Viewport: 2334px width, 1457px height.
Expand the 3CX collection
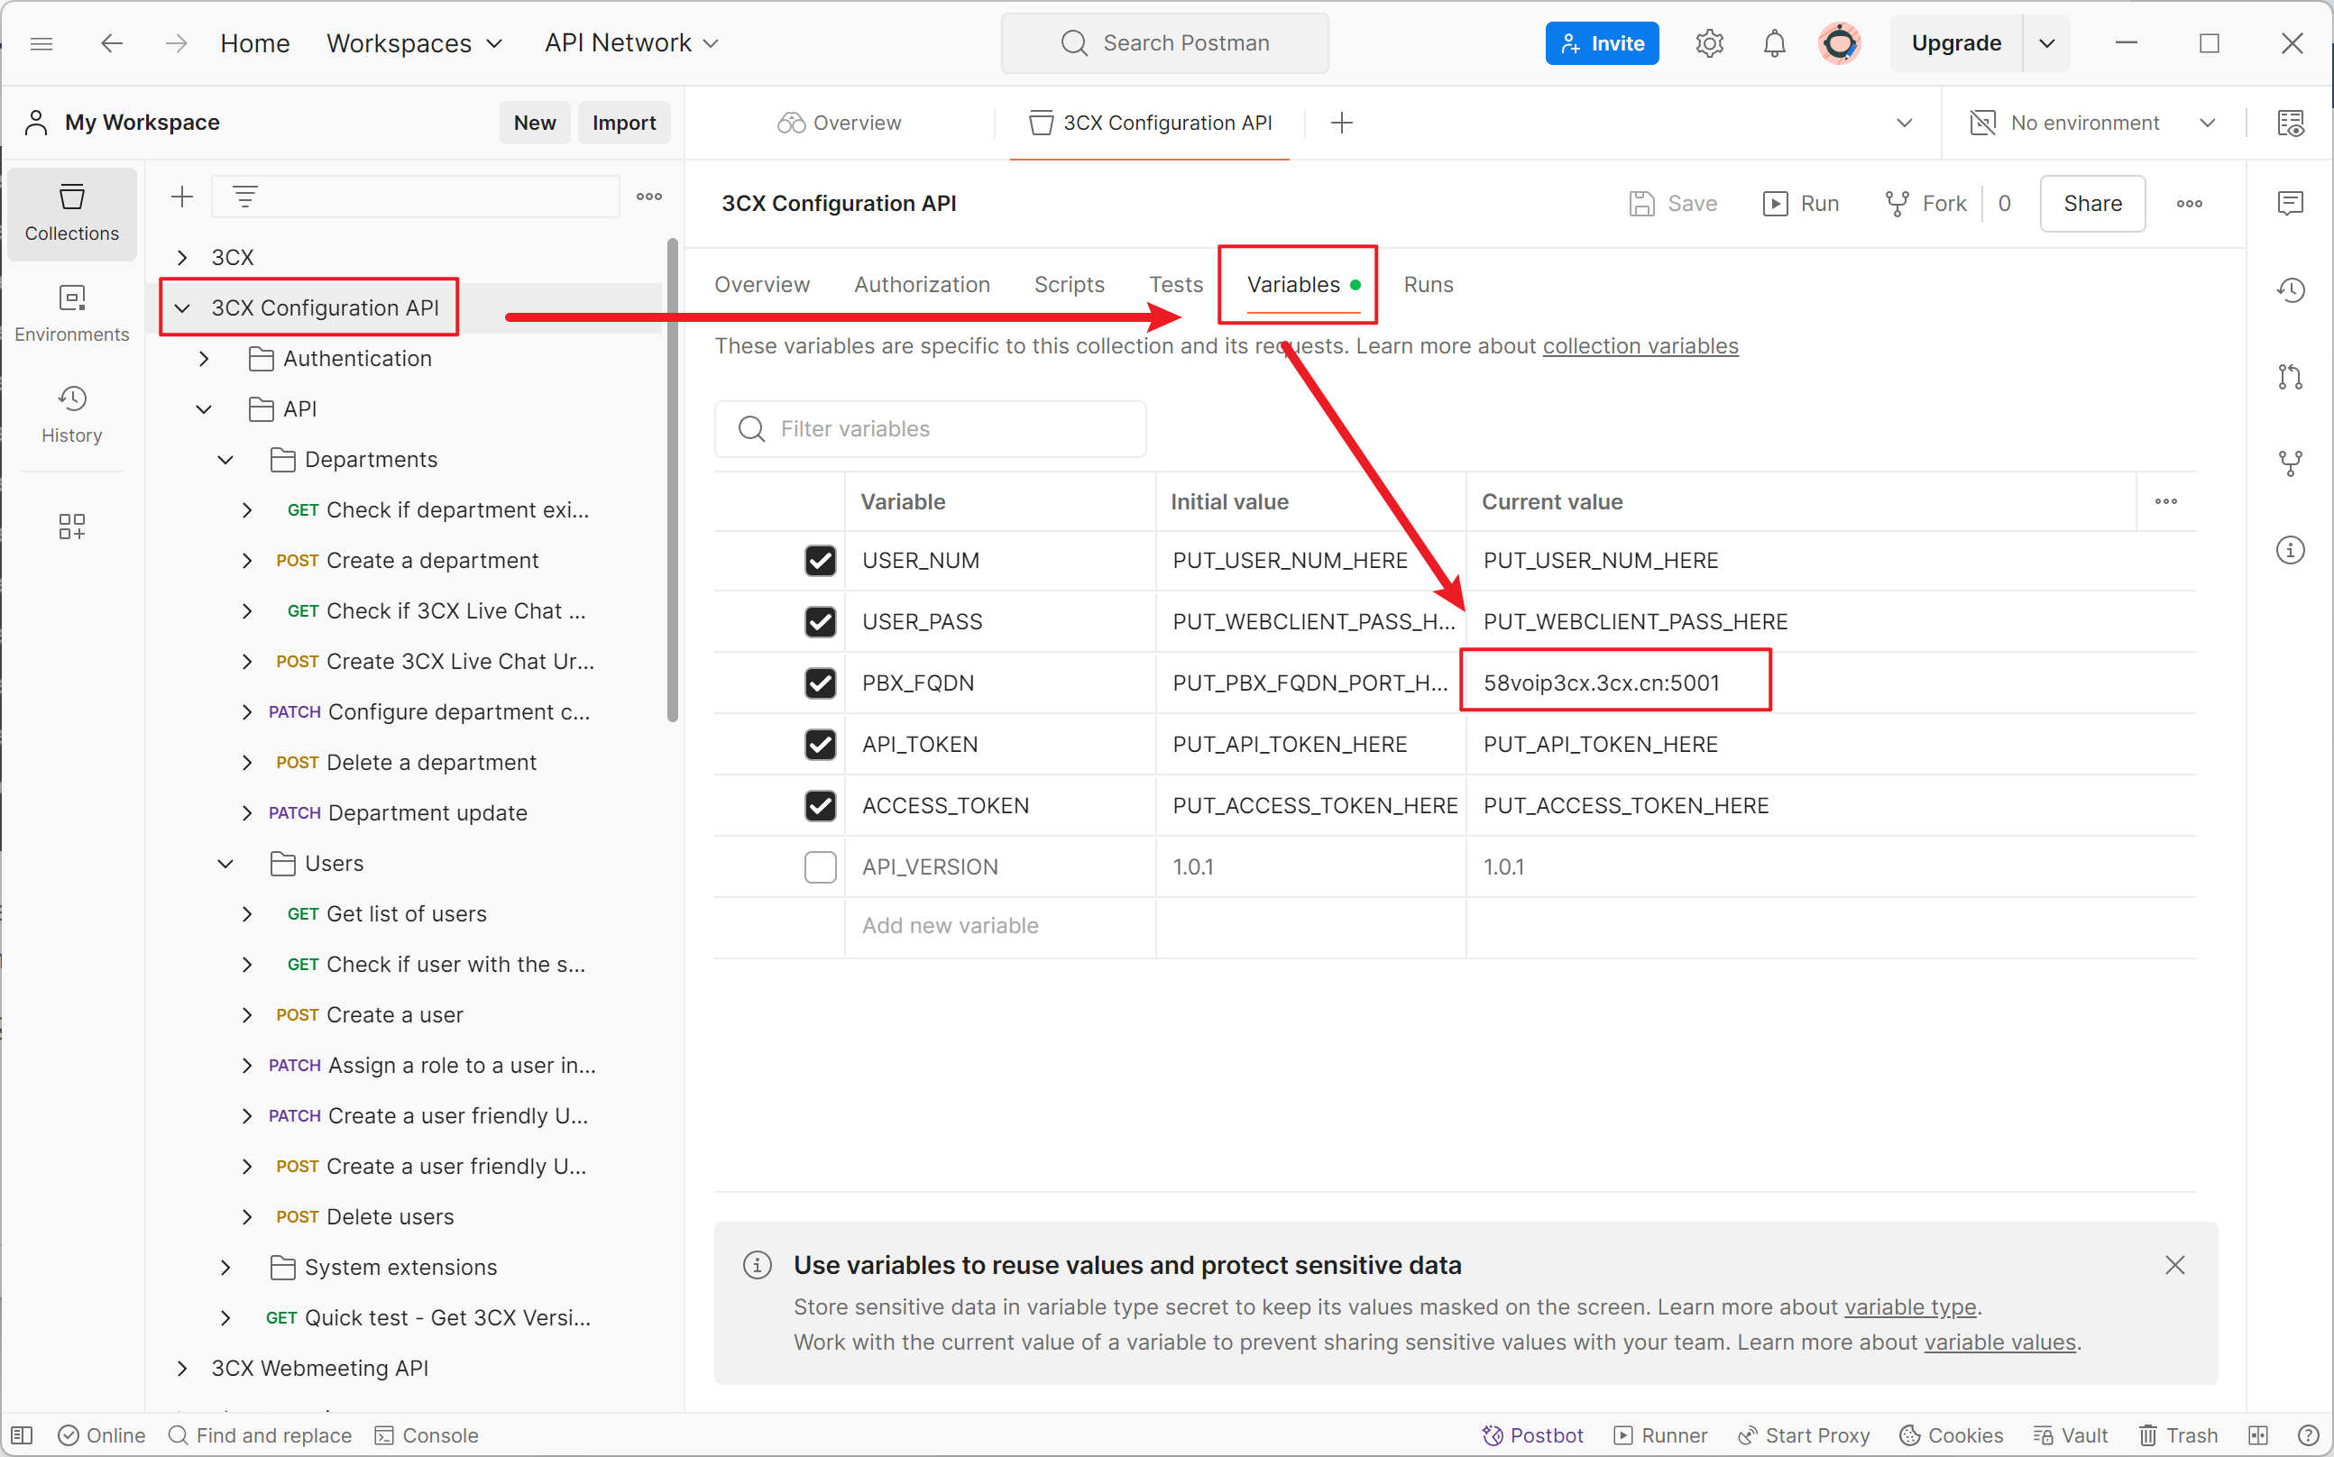[182, 257]
